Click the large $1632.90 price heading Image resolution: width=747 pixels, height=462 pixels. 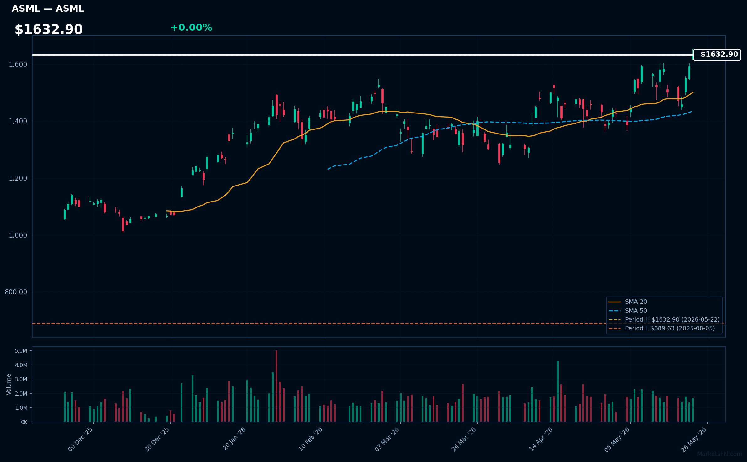click(49, 29)
